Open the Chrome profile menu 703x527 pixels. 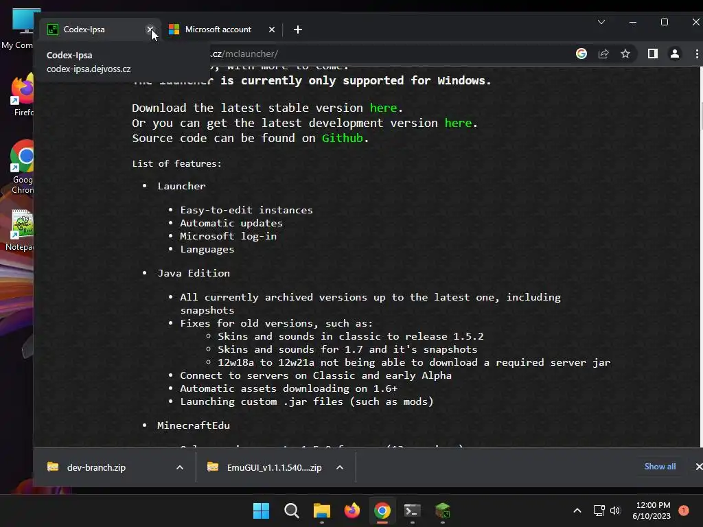[674, 54]
